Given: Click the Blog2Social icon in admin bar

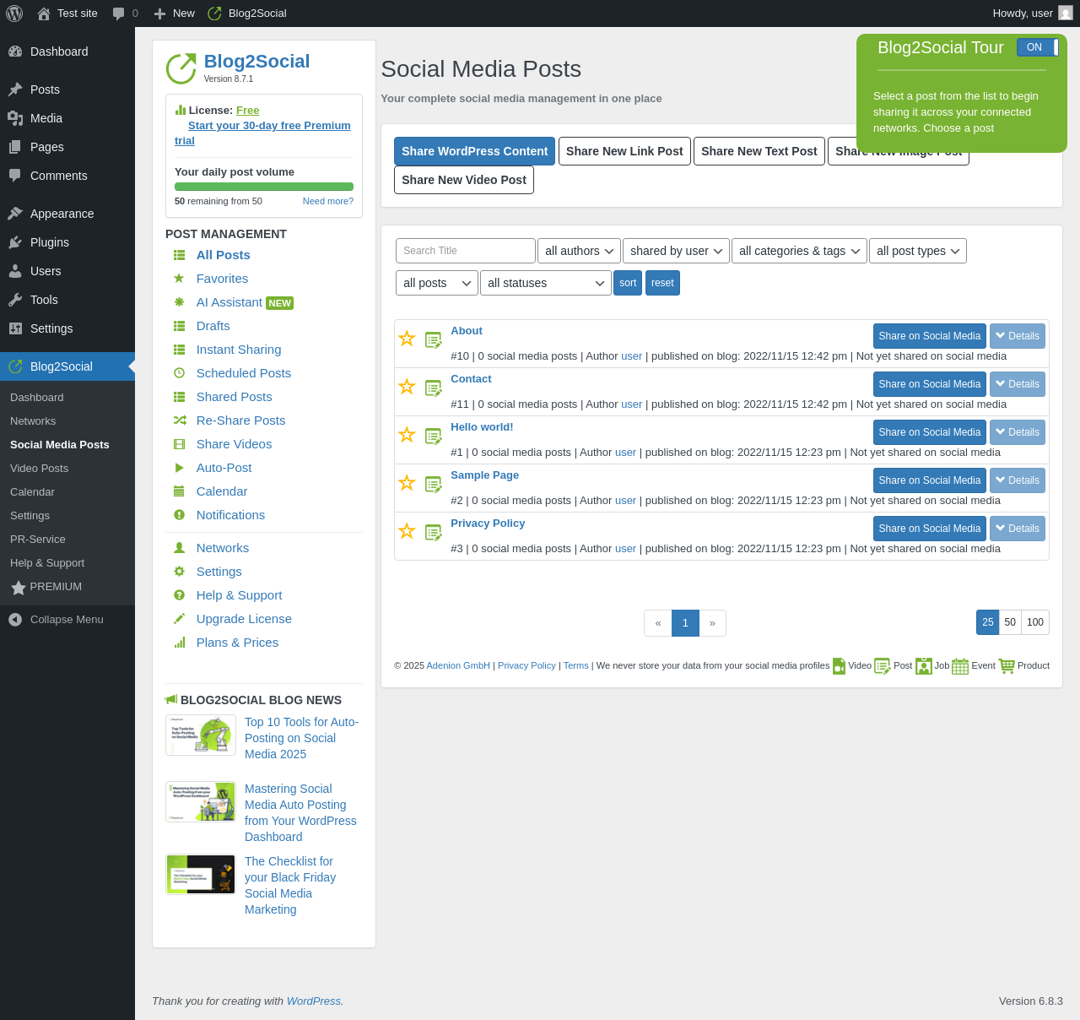Looking at the screenshot, I should [x=214, y=14].
